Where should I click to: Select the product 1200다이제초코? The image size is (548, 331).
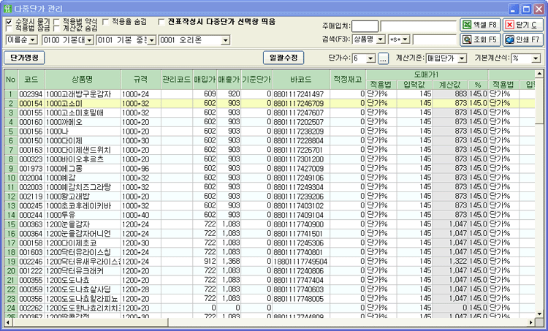[x=83, y=243]
